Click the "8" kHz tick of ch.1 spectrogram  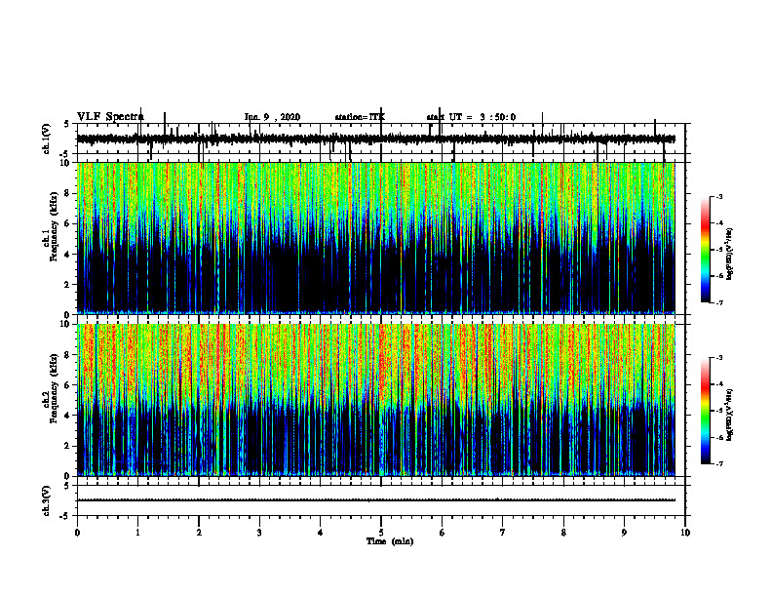click(x=68, y=193)
